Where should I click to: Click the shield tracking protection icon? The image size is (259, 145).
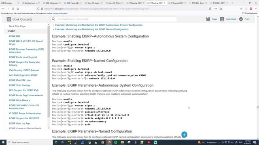38,9
